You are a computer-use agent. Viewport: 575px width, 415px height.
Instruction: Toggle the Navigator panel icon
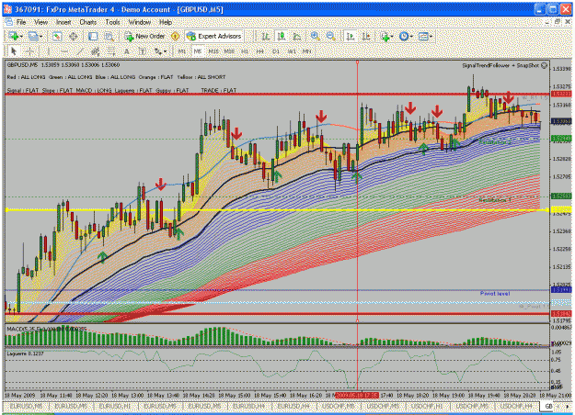click(x=93, y=36)
